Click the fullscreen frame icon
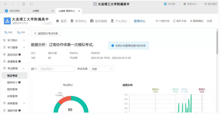Viewport: 220px width, 114px height. coord(31,4)
